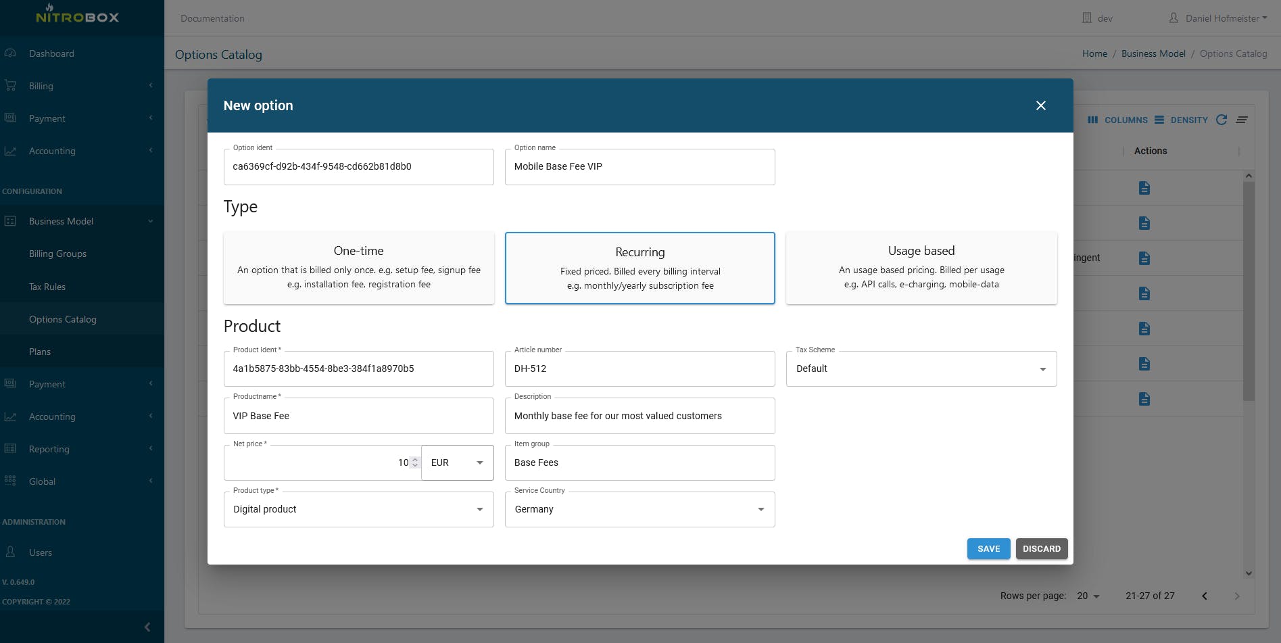This screenshot has width=1281, height=643.
Task: Click the first row's document action icon
Action: 1144,188
